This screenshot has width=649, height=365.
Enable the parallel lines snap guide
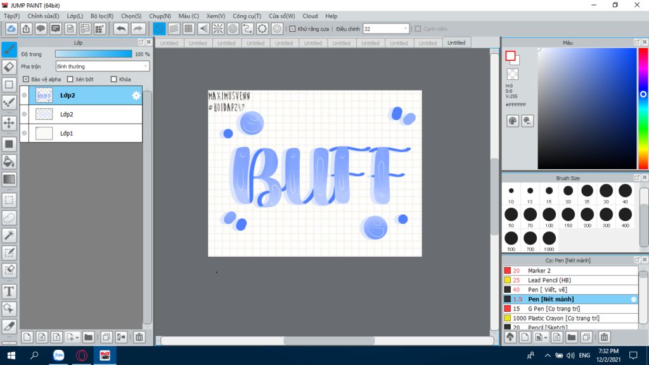(x=174, y=29)
